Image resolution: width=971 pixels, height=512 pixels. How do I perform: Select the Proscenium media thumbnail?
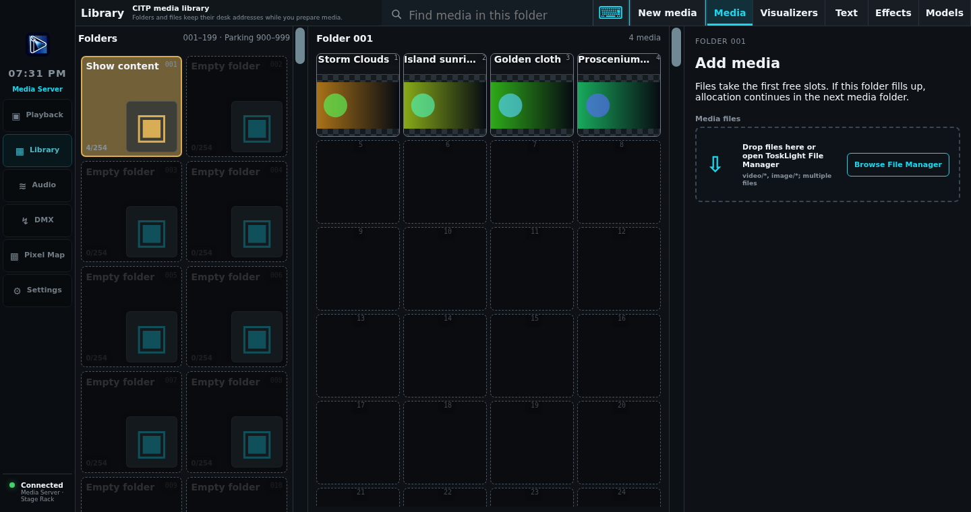click(619, 95)
